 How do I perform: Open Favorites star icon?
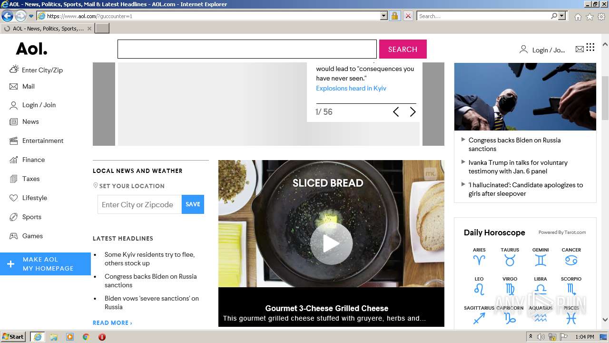(x=589, y=17)
